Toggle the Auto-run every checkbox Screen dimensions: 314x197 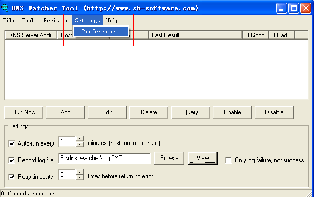(x=11, y=143)
